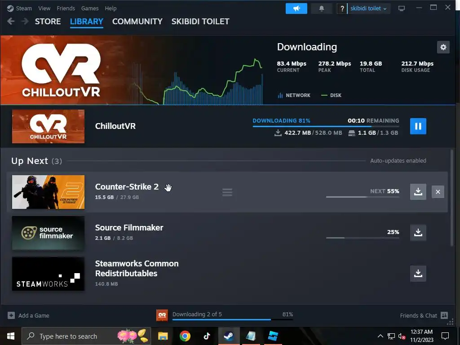Click the bottom bar download progress bar

tap(233, 319)
